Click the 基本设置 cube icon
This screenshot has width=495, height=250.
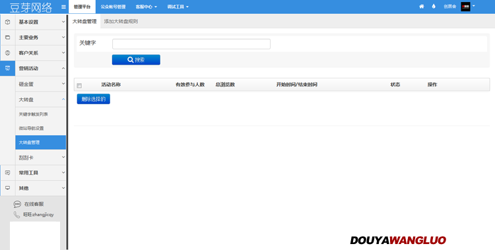point(7,22)
